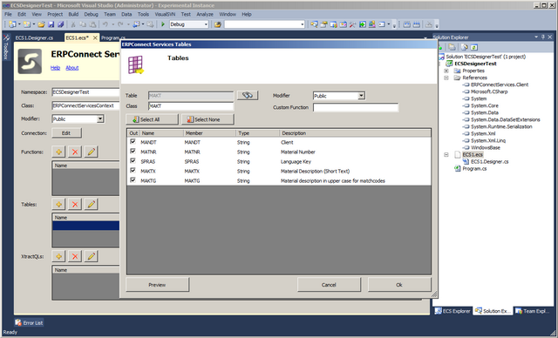Collapse the ECS1.ecs node in Solution Explorer
Viewport: 558px width, 338px height.
(446, 154)
